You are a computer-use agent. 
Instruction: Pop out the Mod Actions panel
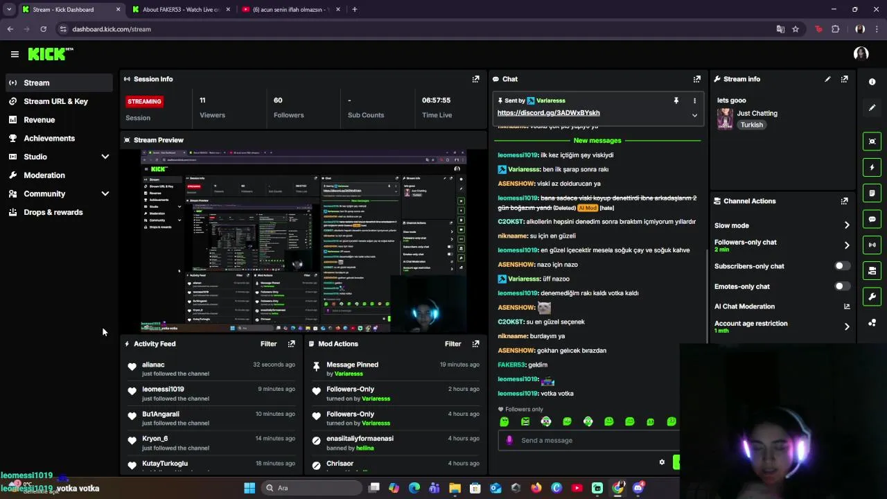pyautogui.click(x=475, y=344)
